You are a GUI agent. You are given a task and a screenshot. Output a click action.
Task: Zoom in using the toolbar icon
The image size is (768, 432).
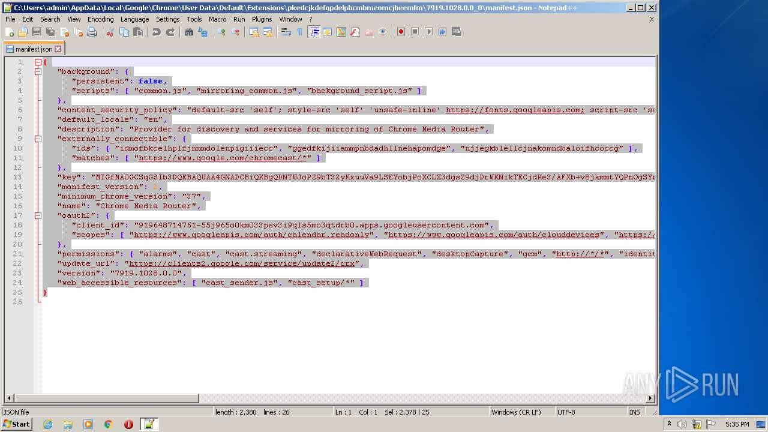coord(221,32)
